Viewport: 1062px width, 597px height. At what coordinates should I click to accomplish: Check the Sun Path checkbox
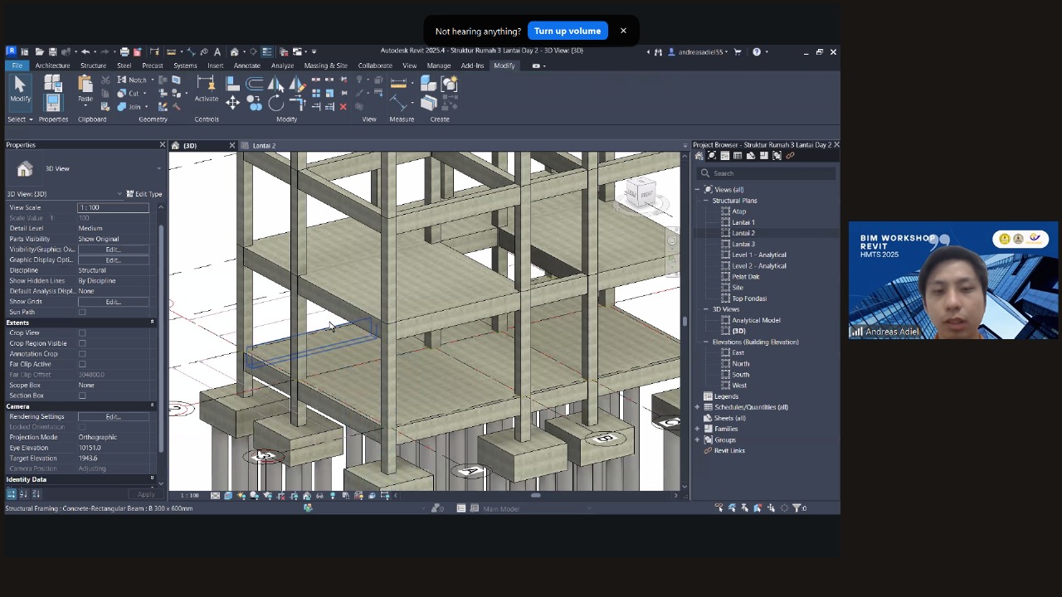click(82, 313)
